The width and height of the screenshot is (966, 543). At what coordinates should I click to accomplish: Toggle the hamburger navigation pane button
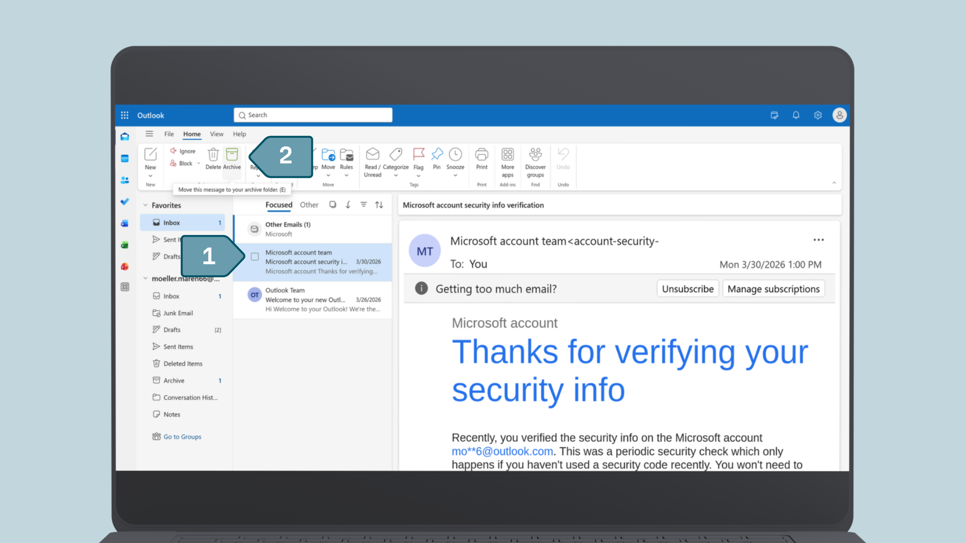point(149,134)
